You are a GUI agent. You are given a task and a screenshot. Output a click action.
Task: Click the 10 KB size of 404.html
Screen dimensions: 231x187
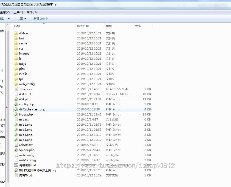tap(147, 94)
